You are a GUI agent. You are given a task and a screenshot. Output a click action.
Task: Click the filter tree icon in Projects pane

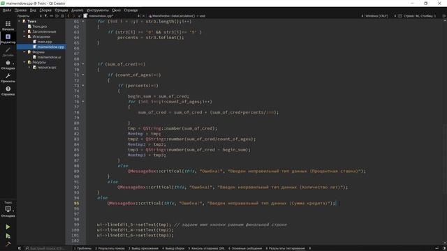click(x=45, y=16)
